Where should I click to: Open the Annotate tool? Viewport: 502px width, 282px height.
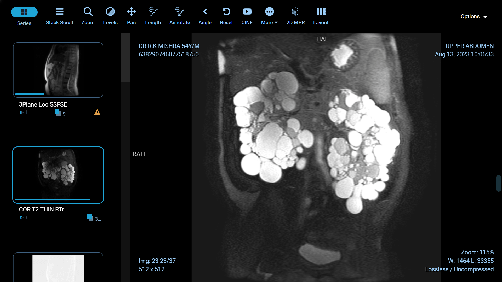tap(180, 16)
